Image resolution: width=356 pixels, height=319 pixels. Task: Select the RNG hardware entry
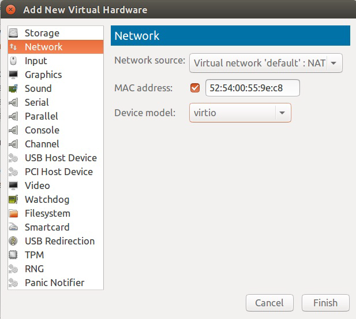pyautogui.click(x=34, y=269)
